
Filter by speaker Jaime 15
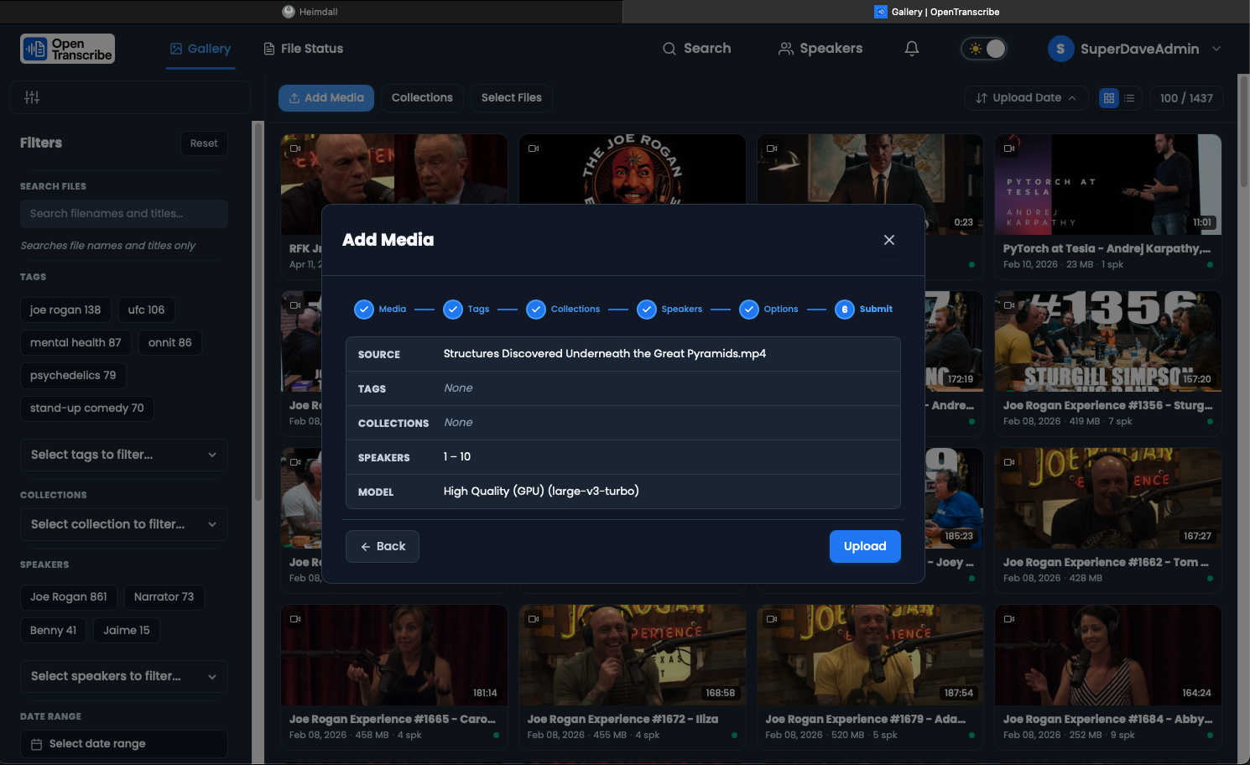[x=127, y=630]
